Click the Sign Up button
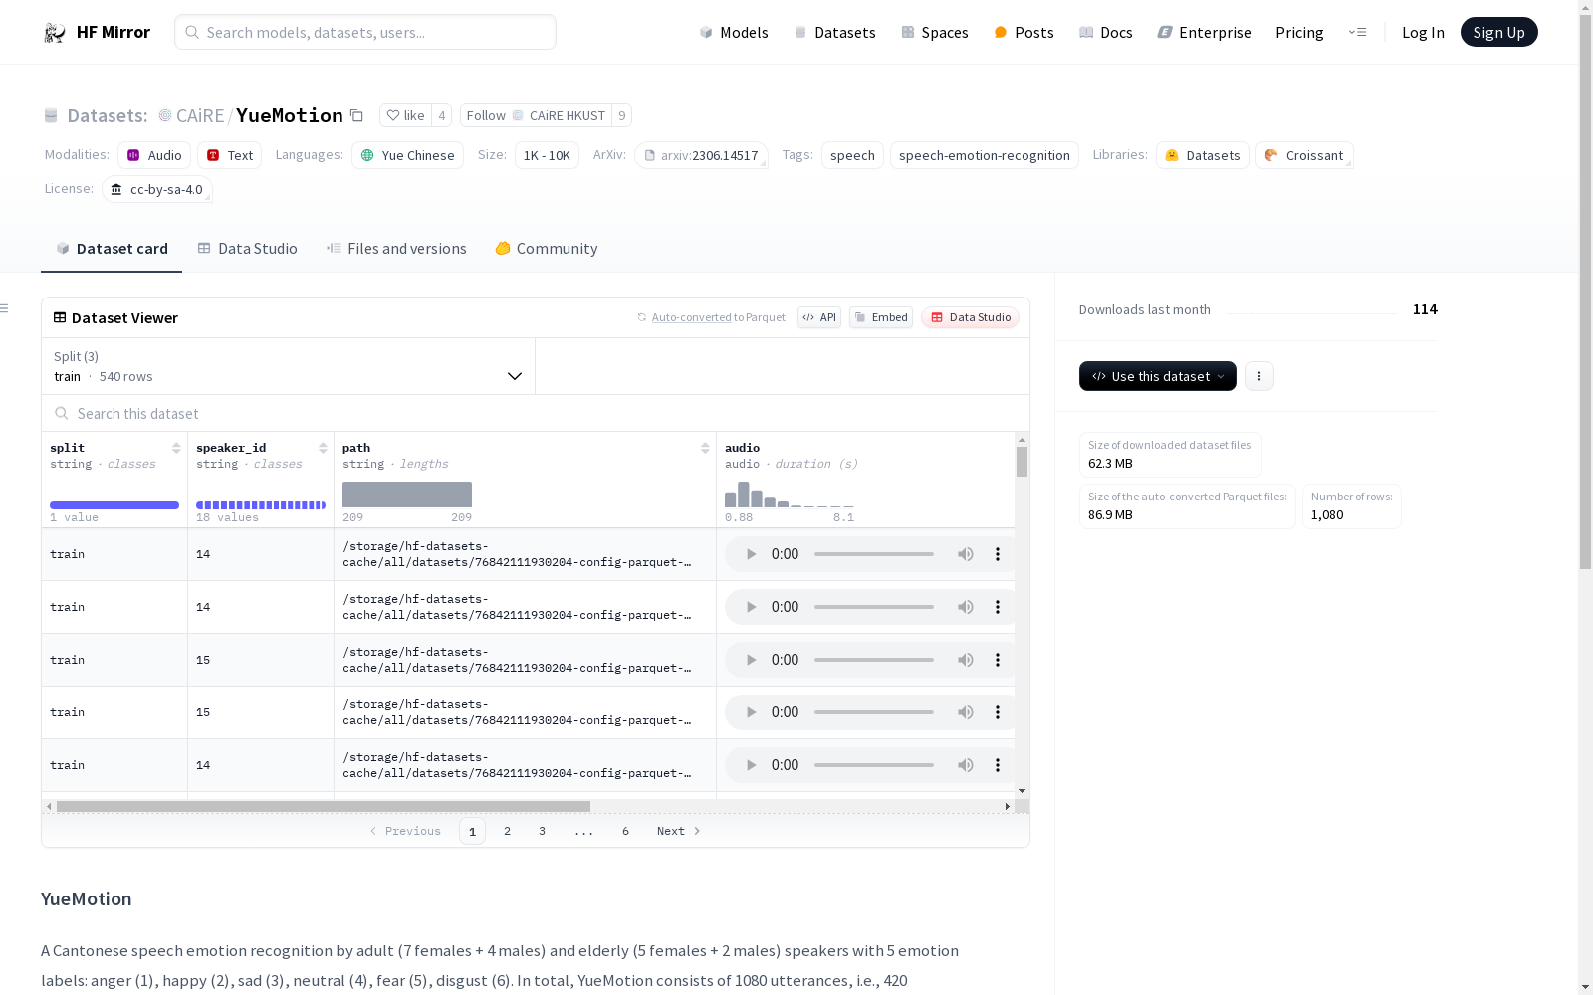The width and height of the screenshot is (1593, 995). coord(1499,32)
